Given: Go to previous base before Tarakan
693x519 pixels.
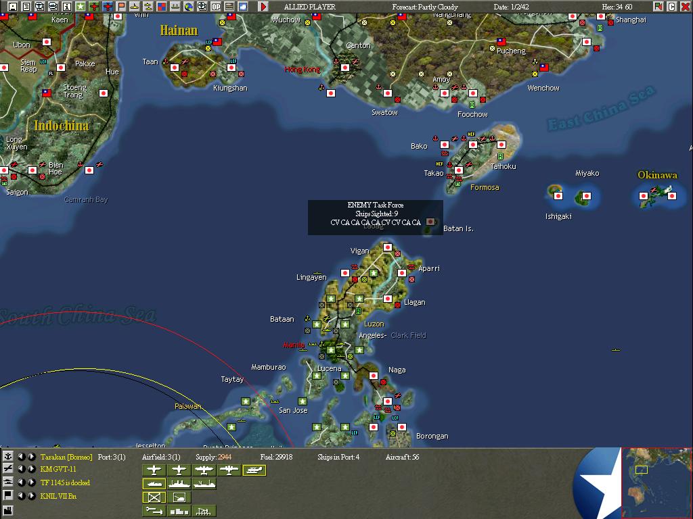Looking at the screenshot, I should click(x=21, y=456).
